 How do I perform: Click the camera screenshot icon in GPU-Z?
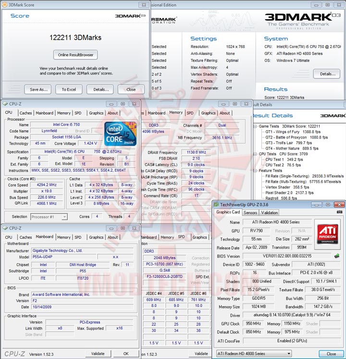point(339,212)
